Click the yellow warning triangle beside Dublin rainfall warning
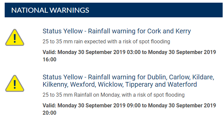The width and height of the screenshot is (224, 131). click(x=15, y=83)
